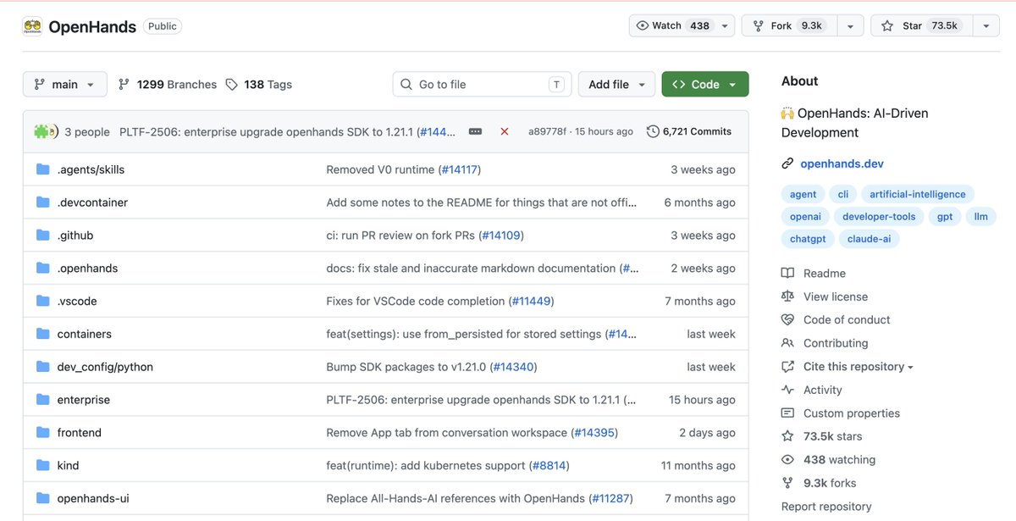Click the folder icon beside .vscode
The height and width of the screenshot is (521, 1016).
coord(43,301)
